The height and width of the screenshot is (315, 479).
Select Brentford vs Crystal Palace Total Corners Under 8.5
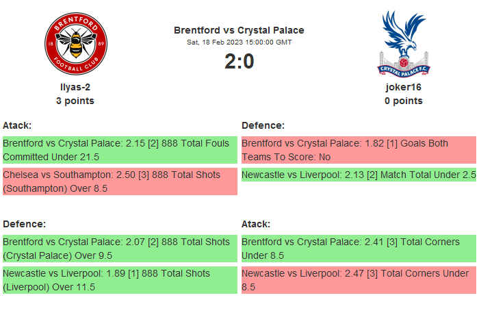click(x=359, y=249)
